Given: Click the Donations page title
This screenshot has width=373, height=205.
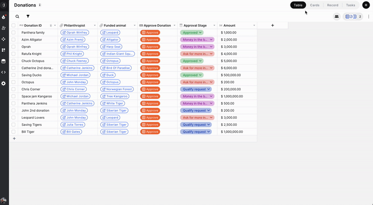Looking at the screenshot, I should pos(25,5).
